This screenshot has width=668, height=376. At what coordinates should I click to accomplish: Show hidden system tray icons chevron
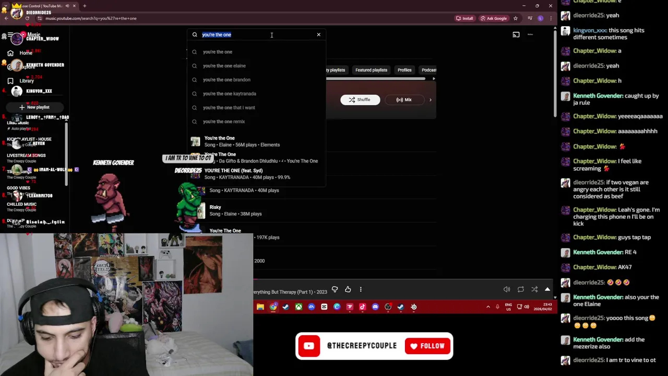tap(488, 307)
